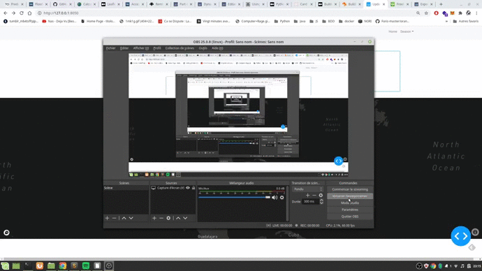This screenshot has height=271, width=482.
Task: Open the Collection de scènes menu
Action: pyautogui.click(x=180, y=48)
